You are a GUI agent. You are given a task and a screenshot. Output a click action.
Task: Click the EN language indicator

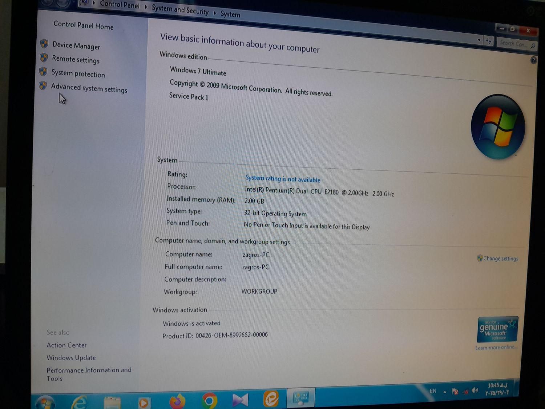[433, 391]
